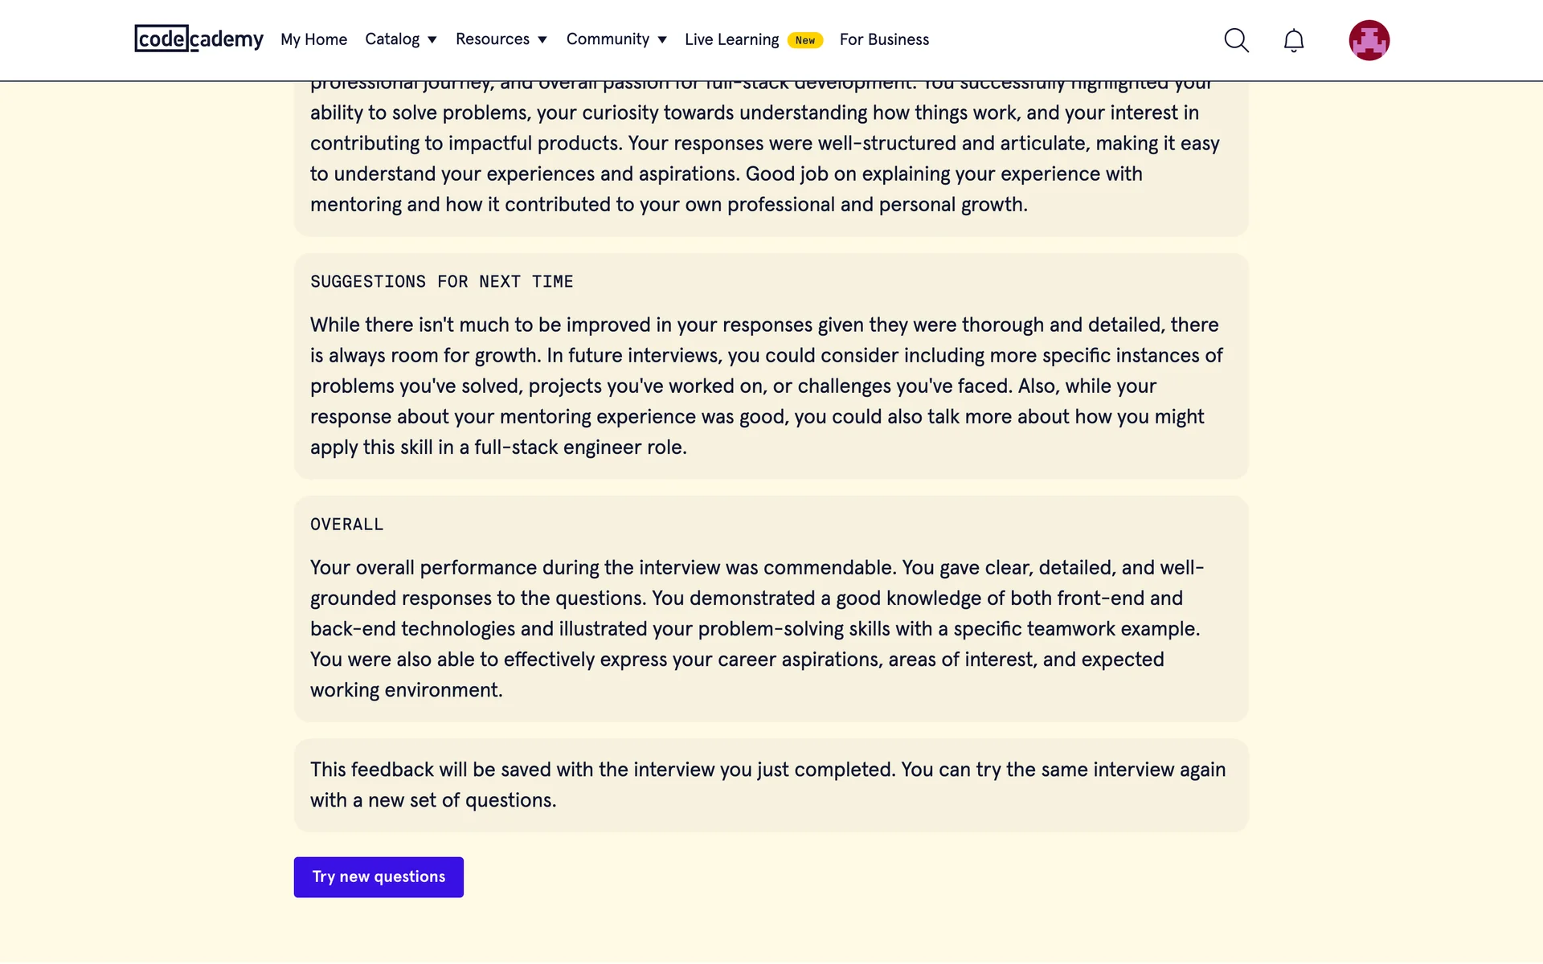This screenshot has height=964, width=1543.
Task: Go to My Home
Action: (313, 39)
